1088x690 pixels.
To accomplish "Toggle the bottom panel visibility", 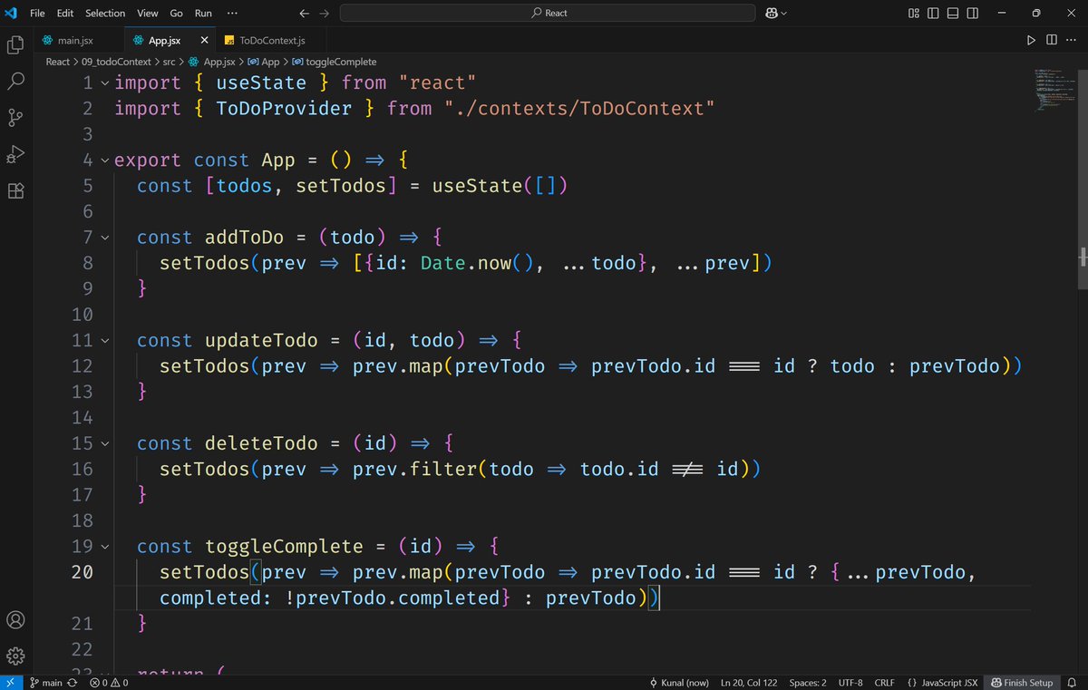I will (x=953, y=14).
